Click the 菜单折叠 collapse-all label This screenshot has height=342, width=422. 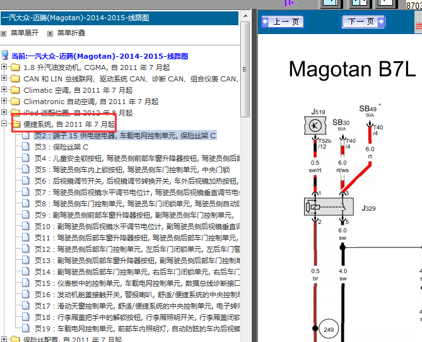click(x=71, y=33)
